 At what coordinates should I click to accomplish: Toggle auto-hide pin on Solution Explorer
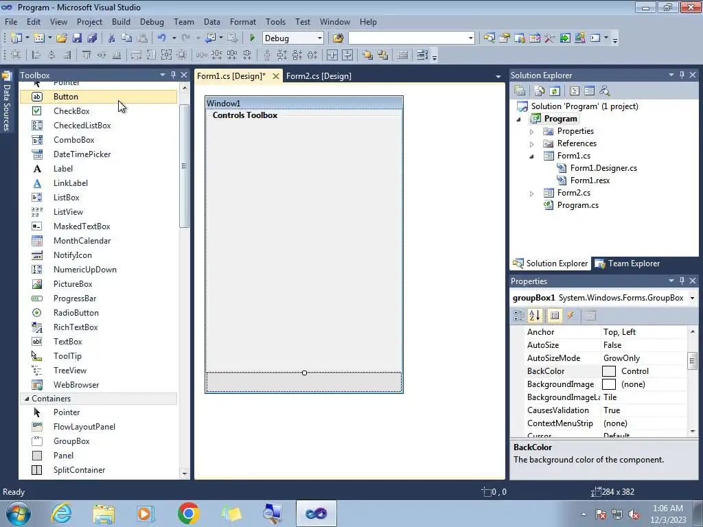[x=682, y=75]
